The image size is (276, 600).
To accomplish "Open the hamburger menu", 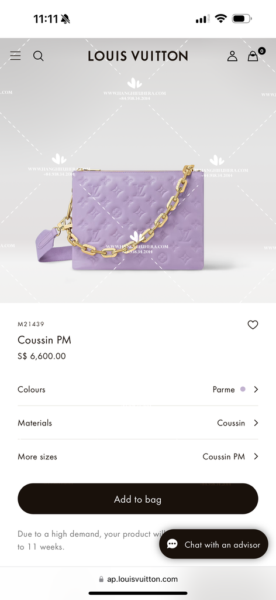I will click(x=15, y=56).
